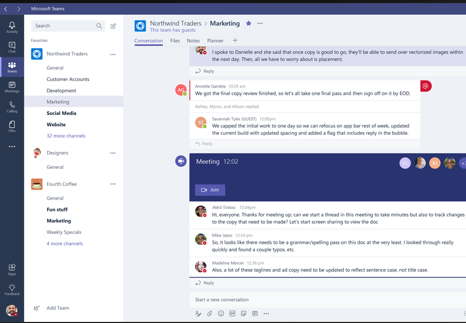
Task: Reply to the meeting thread
Action: coord(205,283)
